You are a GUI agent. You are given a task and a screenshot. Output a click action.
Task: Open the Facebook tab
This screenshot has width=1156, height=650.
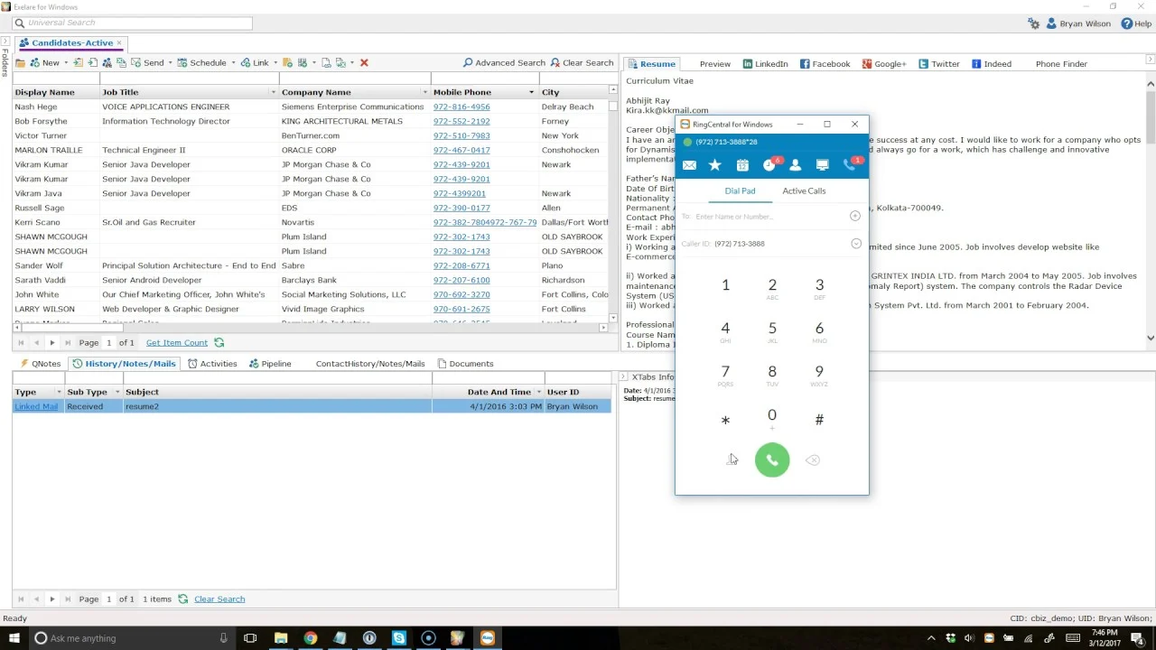825,64
